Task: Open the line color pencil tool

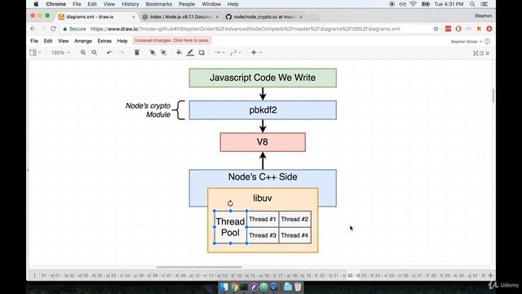Action: [x=190, y=52]
